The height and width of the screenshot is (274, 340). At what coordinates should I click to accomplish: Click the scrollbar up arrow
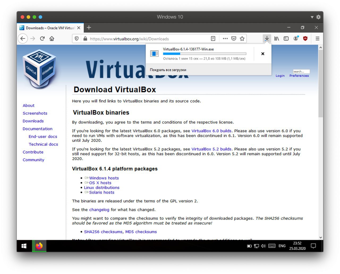pos(321,47)
